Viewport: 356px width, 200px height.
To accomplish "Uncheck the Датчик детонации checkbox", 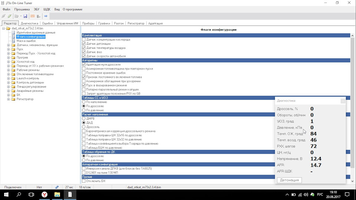I will pos(84,44).
